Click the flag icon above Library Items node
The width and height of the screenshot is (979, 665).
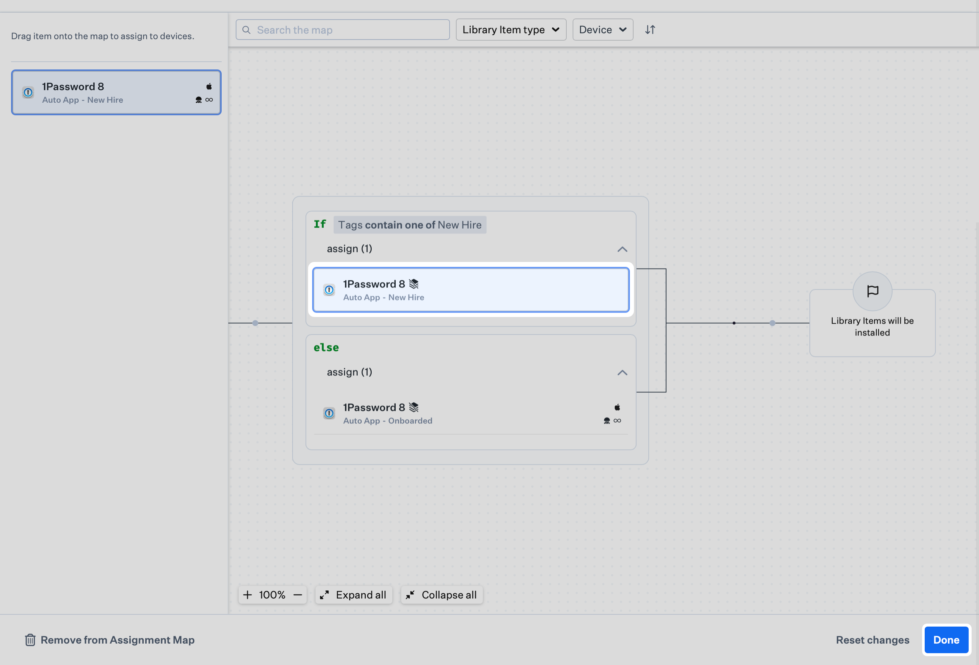(x=873, y=291)
